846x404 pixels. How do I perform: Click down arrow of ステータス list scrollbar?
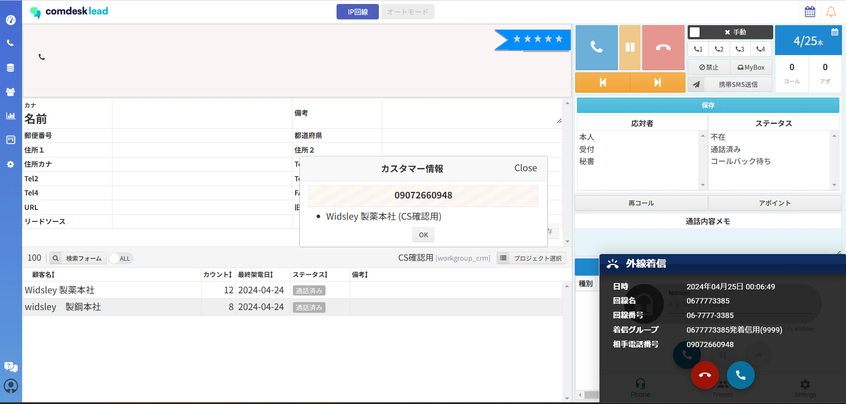pyautogui.click(x=834, y=185)
